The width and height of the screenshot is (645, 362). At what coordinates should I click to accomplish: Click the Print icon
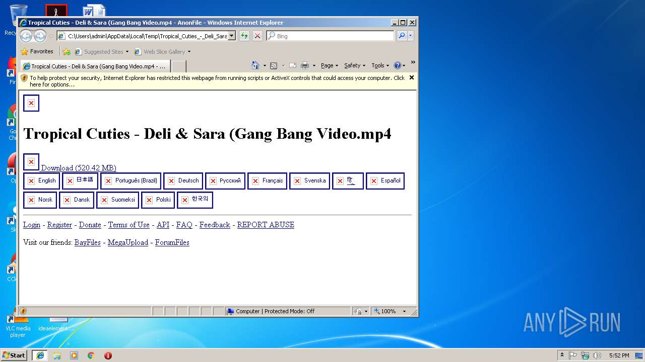[x=304, y=65]
